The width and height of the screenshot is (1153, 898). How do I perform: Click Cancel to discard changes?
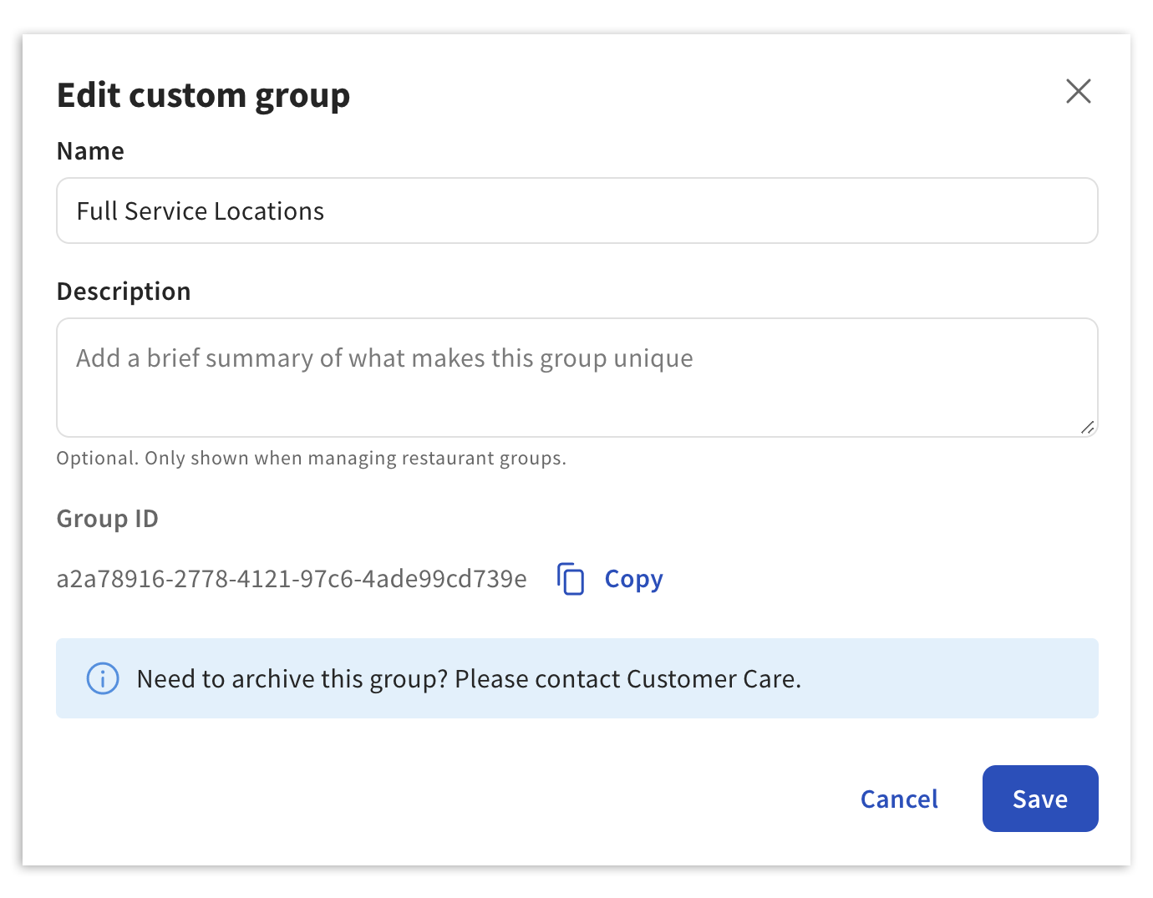point(899,799)
